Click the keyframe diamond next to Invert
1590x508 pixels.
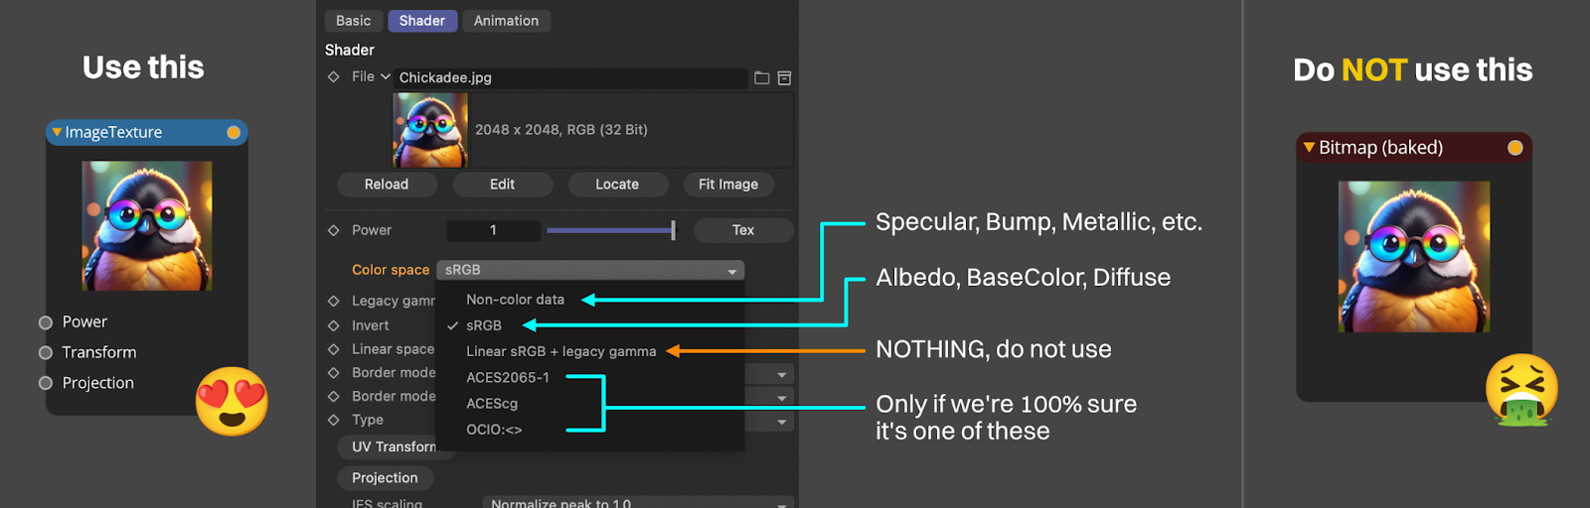coord(334,325)
